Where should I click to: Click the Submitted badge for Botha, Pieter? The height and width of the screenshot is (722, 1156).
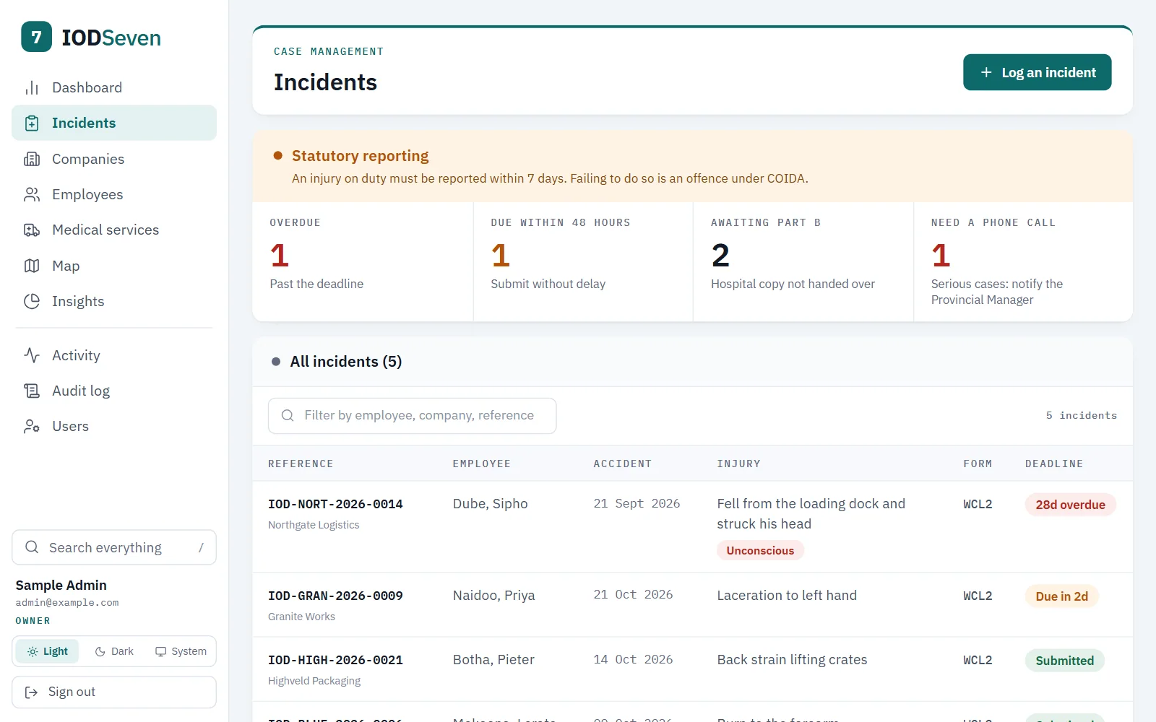point(1064,661)
